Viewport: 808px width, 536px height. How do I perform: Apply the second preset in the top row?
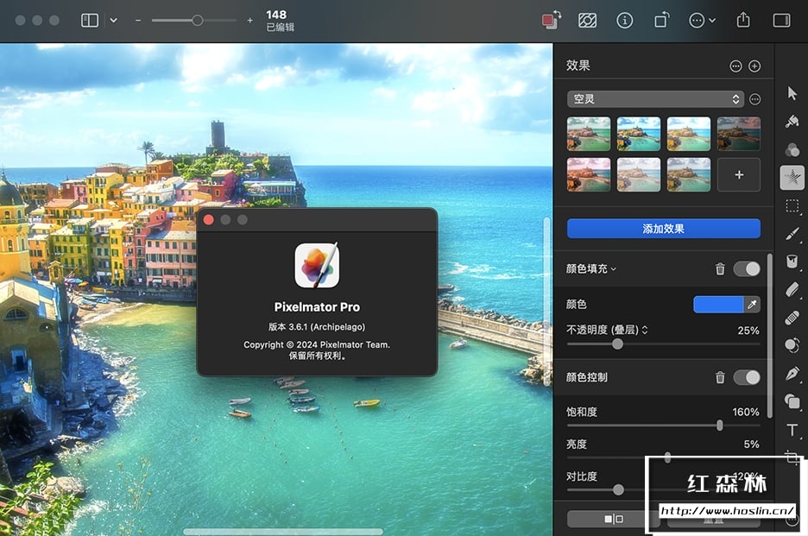pyautogui.click(x=639, y=134)
